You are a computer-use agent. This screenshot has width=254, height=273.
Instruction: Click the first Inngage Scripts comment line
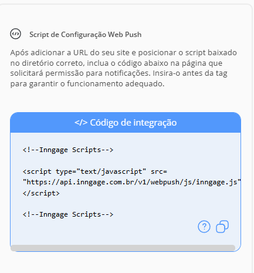point(68,150)
